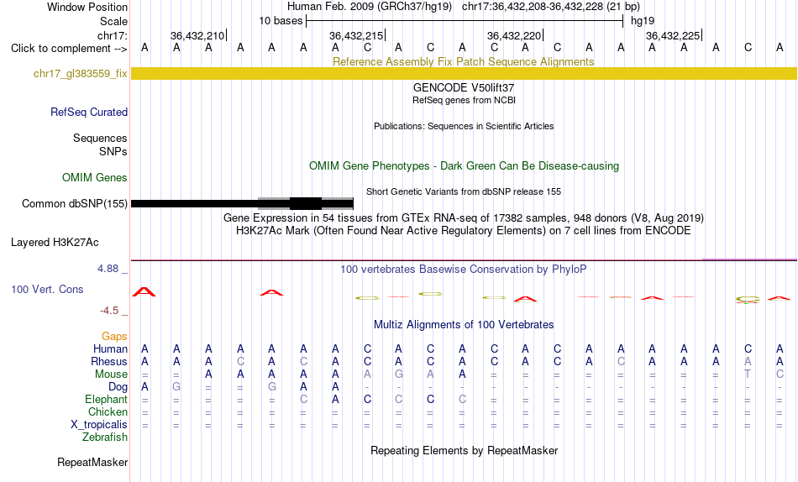Screen dimensions: 798x482
Task: Click the SNPs track label
Action: (113, 152)
